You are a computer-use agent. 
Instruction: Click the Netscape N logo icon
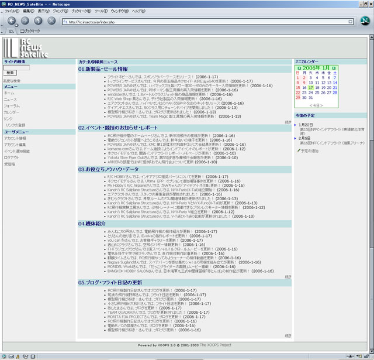pyautogui.click(x=364, y=22)
